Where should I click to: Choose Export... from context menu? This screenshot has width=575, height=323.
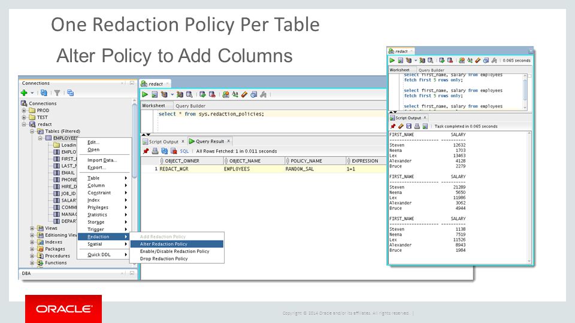104,167
